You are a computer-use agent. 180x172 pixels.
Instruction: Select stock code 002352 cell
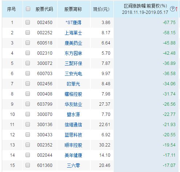click(45, 145)
